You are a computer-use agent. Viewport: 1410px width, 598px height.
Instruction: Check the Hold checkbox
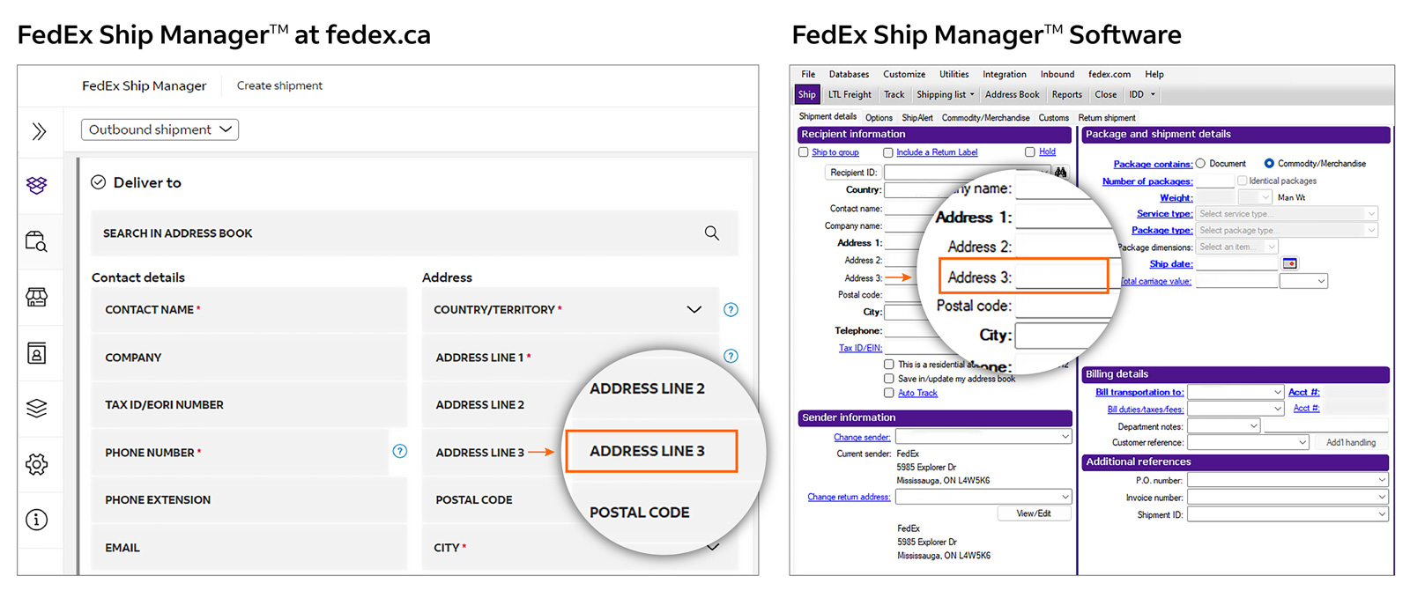tap(1029, 152)
